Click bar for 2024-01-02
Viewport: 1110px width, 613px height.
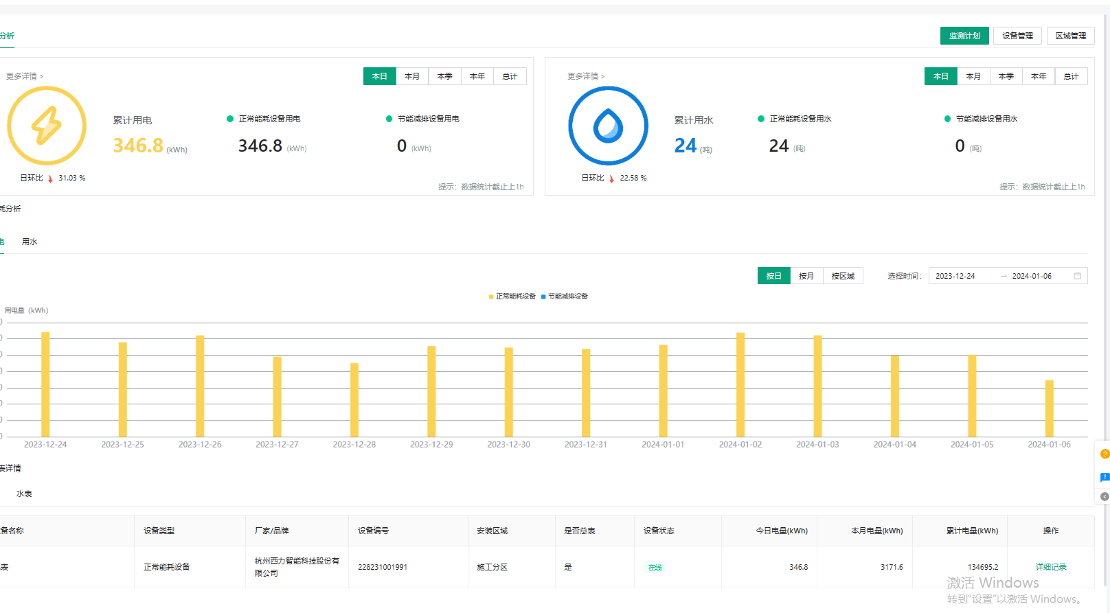pyautogui.click(x=740, y=385)
